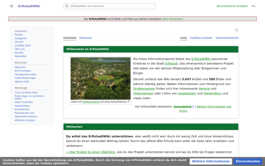This screenshot has width=265, height=166.
Task: Collapse sidebar with double chevron icon
Action: [x=11, y=6]
